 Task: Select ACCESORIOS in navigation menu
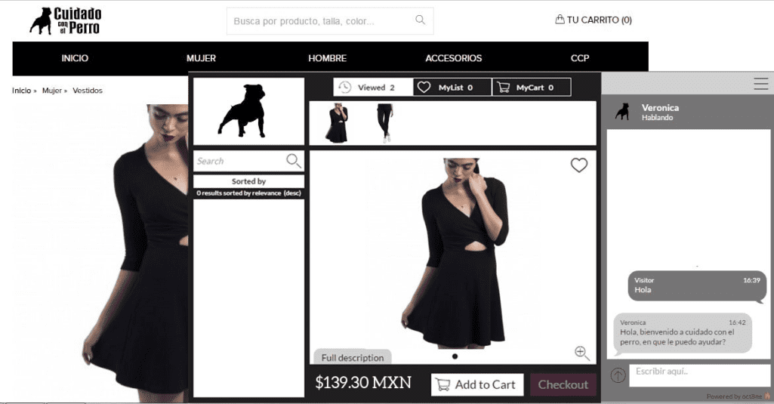pos(453,58)
